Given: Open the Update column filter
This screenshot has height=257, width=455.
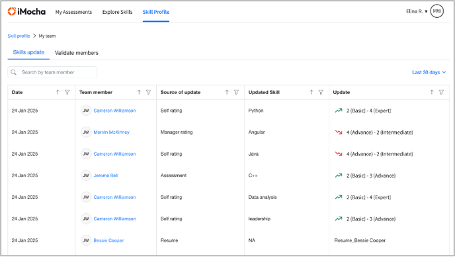Looking at the screenshot, I should (x=441, y=92).
